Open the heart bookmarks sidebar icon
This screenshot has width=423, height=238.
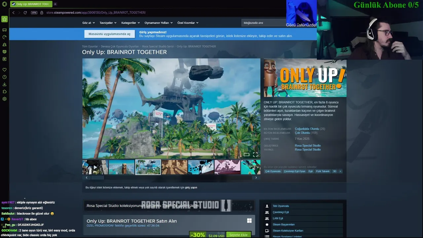click(x=5, y=70)
